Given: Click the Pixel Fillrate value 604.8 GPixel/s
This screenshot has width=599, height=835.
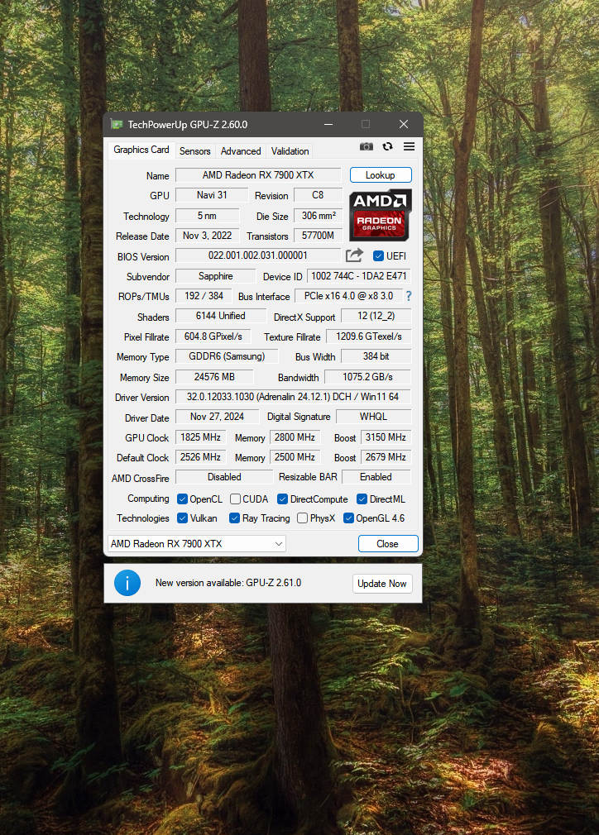Looking at the screenshot, I should pyautogui.click(x=213, y=336).
